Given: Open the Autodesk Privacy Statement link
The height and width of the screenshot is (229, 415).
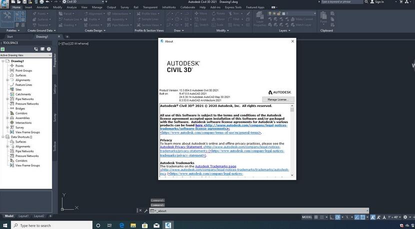Looking at the screenshot, I should [181, 146].
